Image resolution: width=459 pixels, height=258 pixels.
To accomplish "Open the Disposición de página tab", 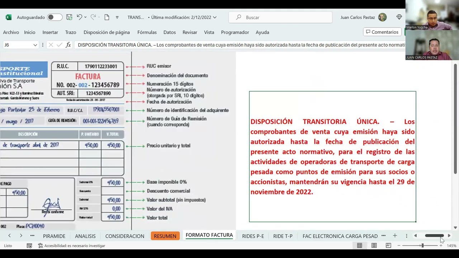I will tap(107, 32).
